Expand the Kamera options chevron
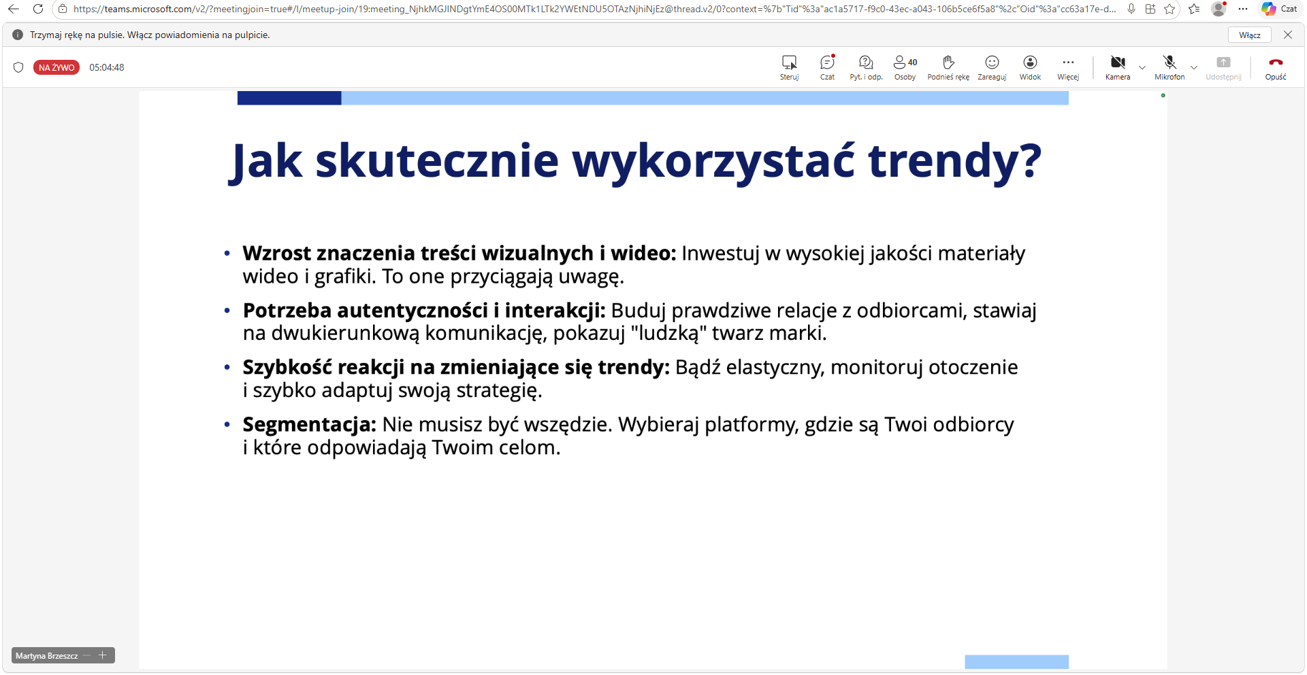Image resolution: width=1307 pixels, height=675 pixels. (1142, 67)
